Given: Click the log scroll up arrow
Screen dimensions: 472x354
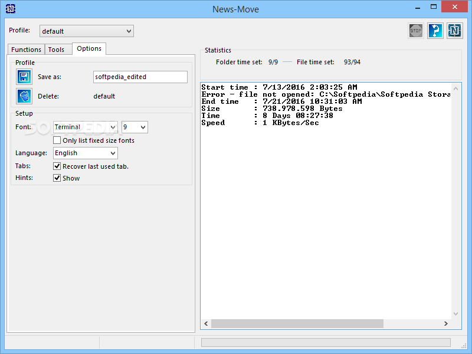Looking at the screenshot, I should (x=455, y=88).
